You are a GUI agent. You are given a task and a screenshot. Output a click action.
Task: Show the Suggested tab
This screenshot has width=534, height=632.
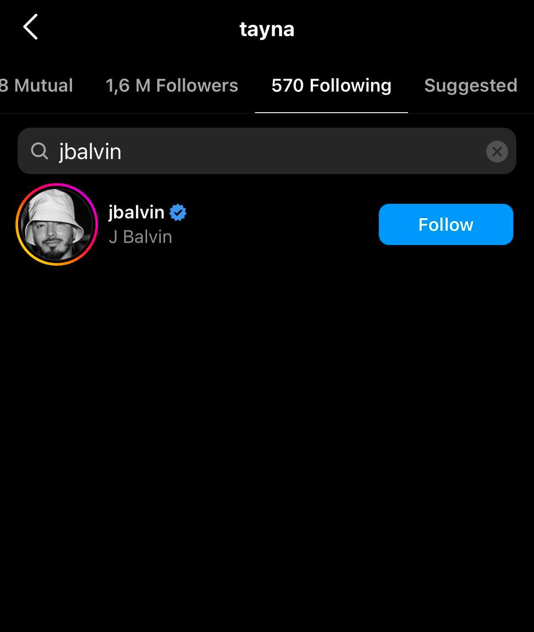pos(471,85)
